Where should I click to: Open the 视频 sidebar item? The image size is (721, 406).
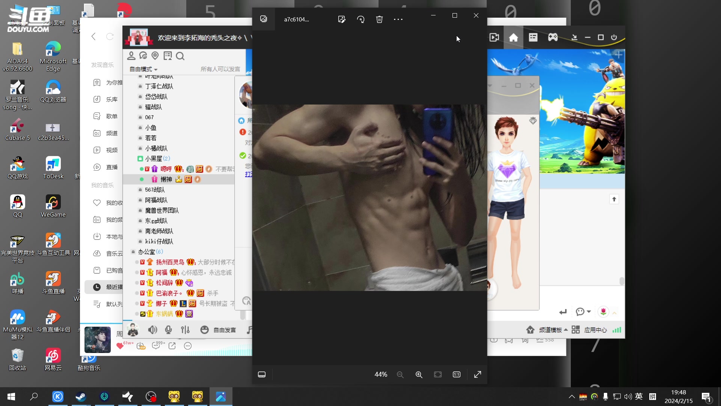(112, 150)
